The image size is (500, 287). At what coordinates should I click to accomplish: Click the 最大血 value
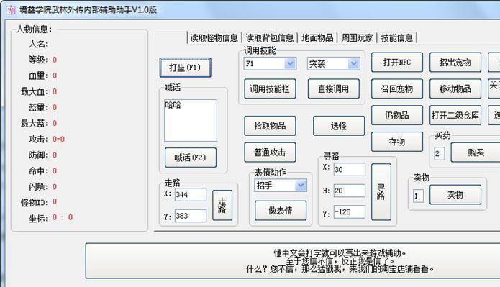[55, 91]
